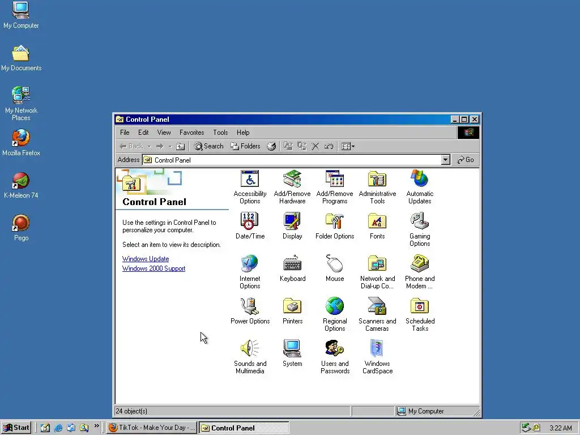Image resolution: width=580 pixels, height=435 pixels.
Task: Open Add/Remove Hardware icon
Action: point(292,187)
